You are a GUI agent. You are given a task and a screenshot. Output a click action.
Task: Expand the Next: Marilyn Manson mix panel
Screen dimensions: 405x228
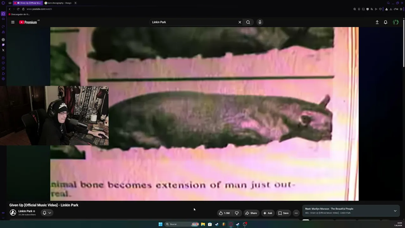[395, 211]
